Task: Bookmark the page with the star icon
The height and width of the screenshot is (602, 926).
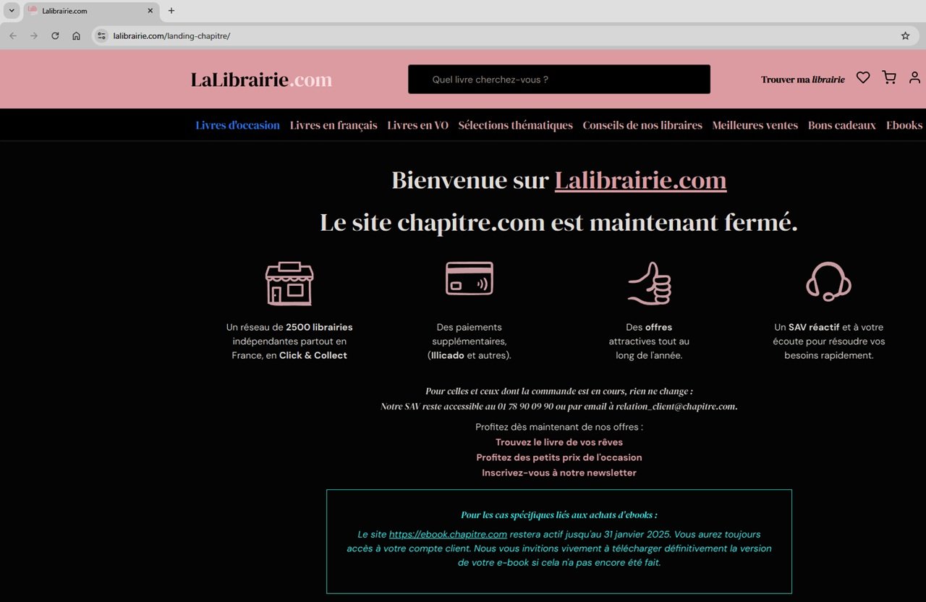Action: pos(905,35)
